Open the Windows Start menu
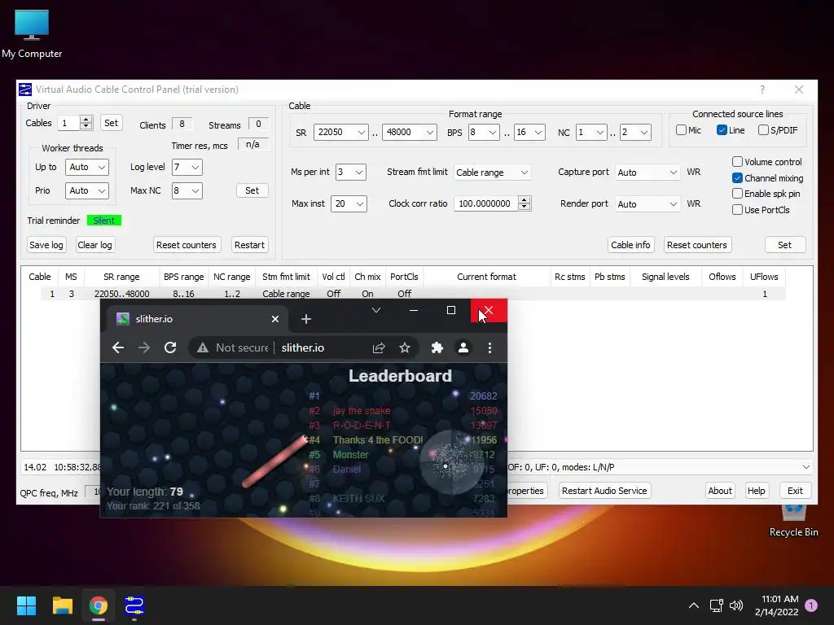This screenshot has height=625, width=834. 26,605
